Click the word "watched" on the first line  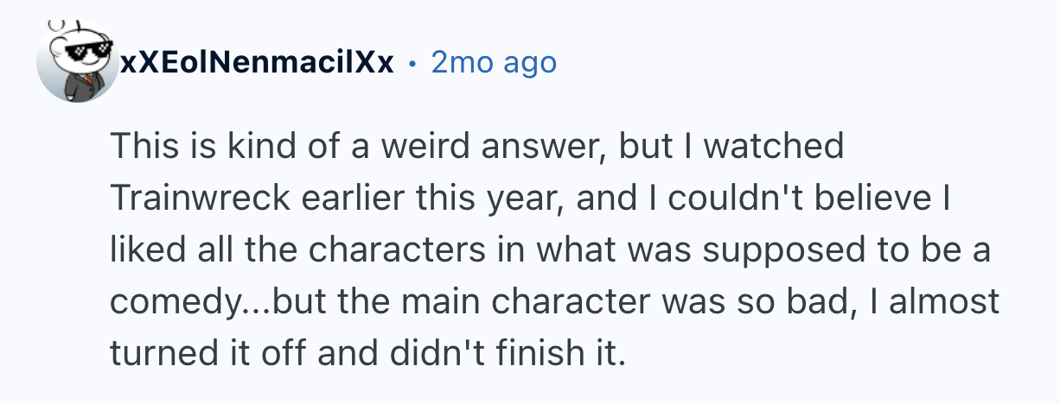click(773, 147)
